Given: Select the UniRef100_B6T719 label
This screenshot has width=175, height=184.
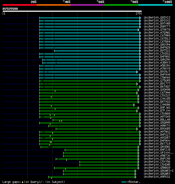Looking at the screenshot, I should coord(157,144).
